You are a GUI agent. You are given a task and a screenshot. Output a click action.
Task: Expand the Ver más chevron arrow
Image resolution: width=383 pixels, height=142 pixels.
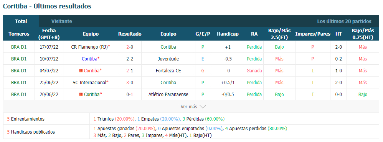click(203, 107)
